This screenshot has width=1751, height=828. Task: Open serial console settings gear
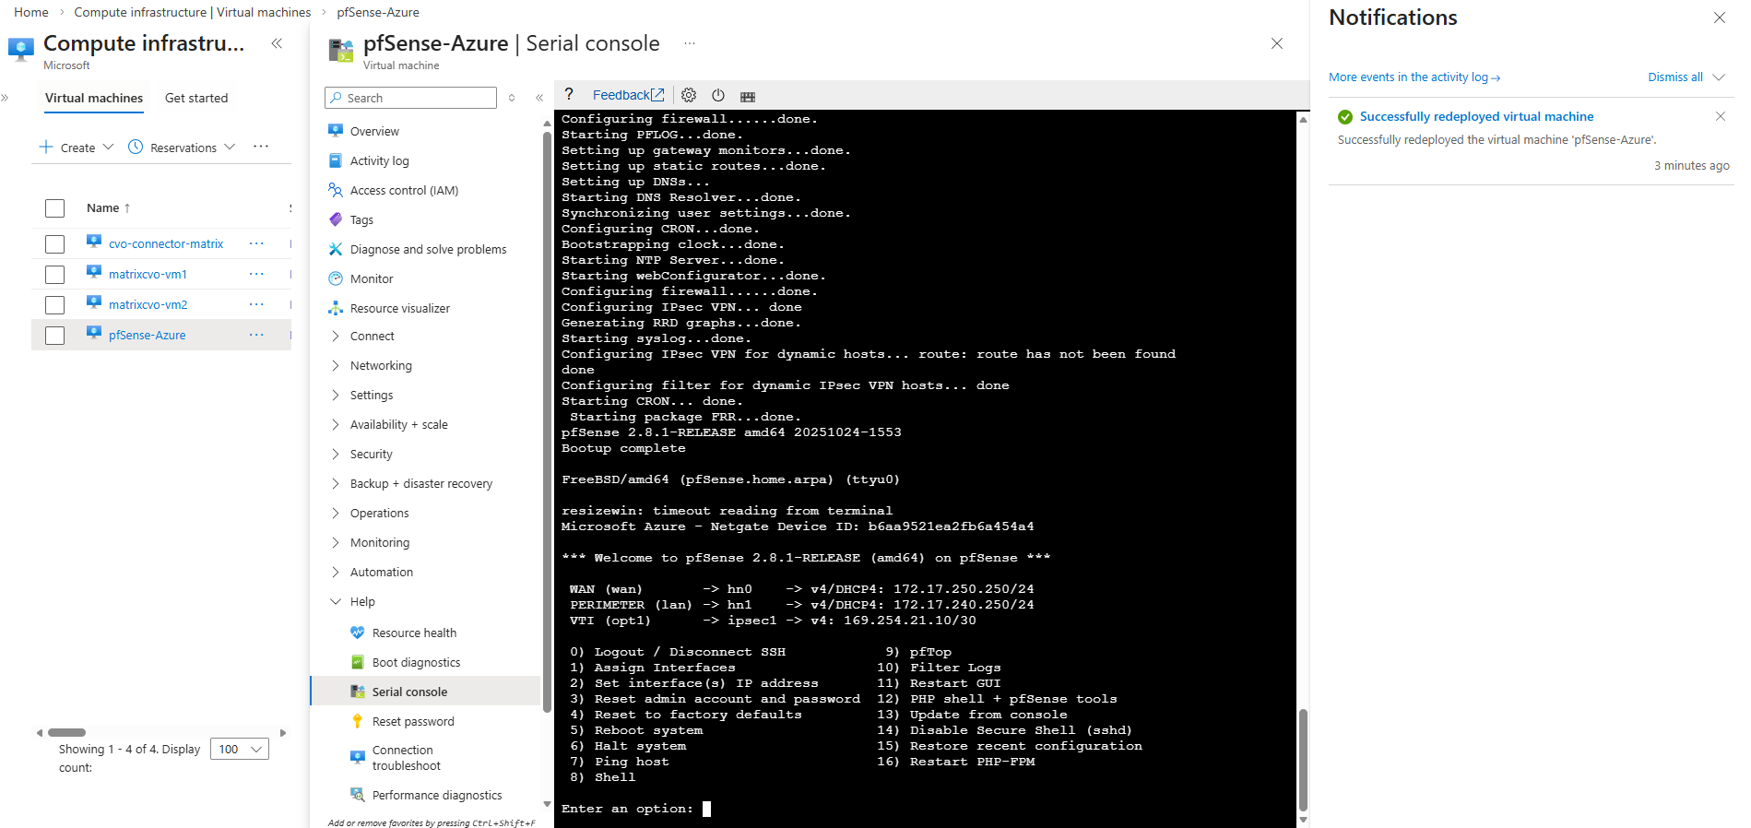click(x=689, y=95)
